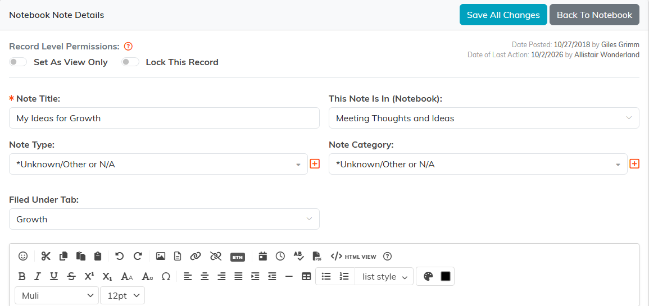Click the Giles Grimm poster name
Image resolution: width=649 pixels, height=306 pixels.
620,45
